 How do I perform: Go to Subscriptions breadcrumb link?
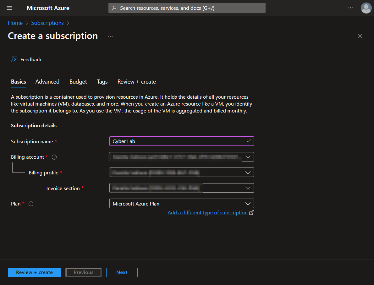click(47, 23)
